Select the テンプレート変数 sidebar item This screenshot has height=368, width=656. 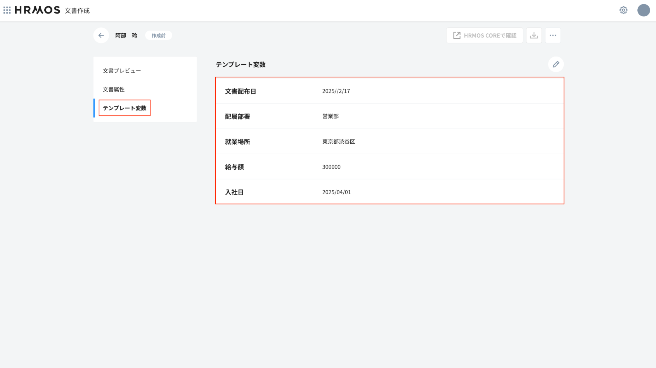click(125, 108)
